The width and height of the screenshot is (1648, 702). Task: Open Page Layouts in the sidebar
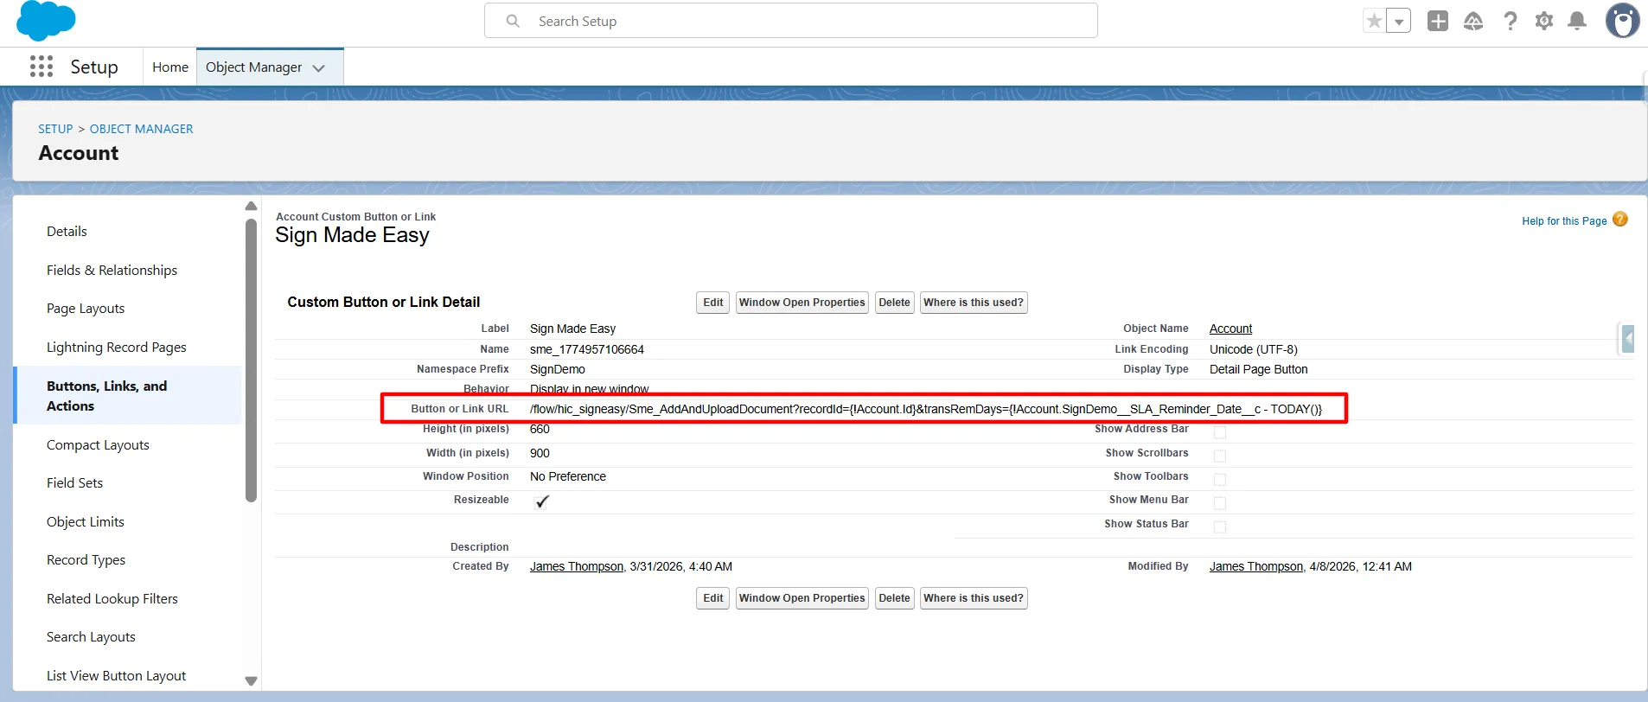pyautogui.click(x=86, y=308)
